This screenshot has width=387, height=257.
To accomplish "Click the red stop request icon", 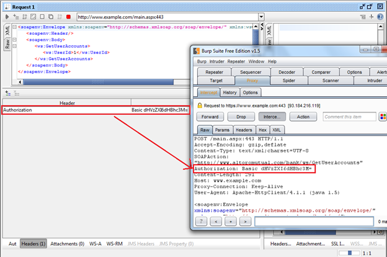I will click(68, 17).
